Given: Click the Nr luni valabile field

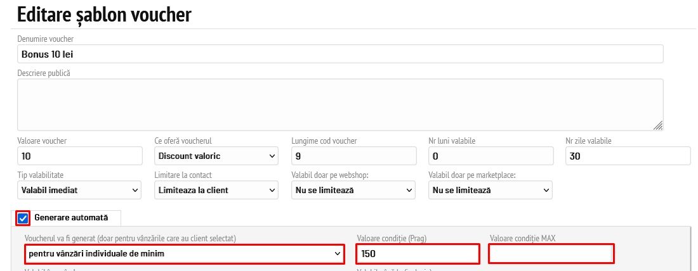Looking at the screenshot, I should (491, 156).
